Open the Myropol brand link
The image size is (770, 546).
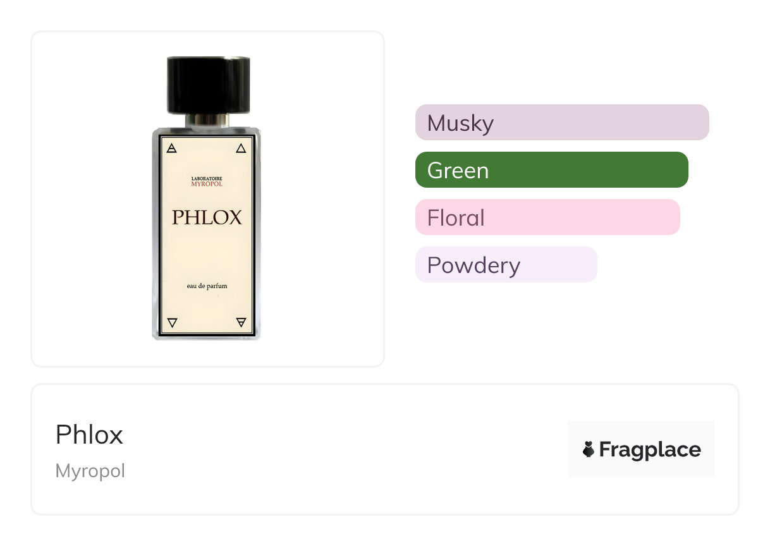pos(90,471)
